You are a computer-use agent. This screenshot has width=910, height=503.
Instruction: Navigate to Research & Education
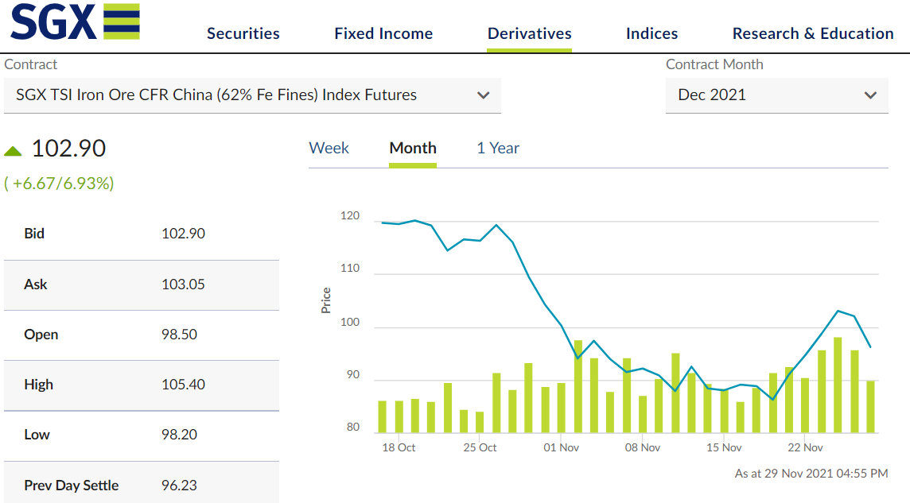click(812, 33)
